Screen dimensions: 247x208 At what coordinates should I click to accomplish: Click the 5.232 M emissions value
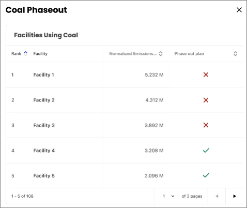154,75
